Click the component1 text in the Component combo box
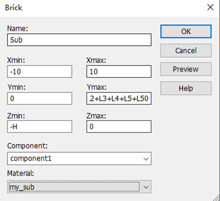The image size is (220, 201). pos(31,158)
